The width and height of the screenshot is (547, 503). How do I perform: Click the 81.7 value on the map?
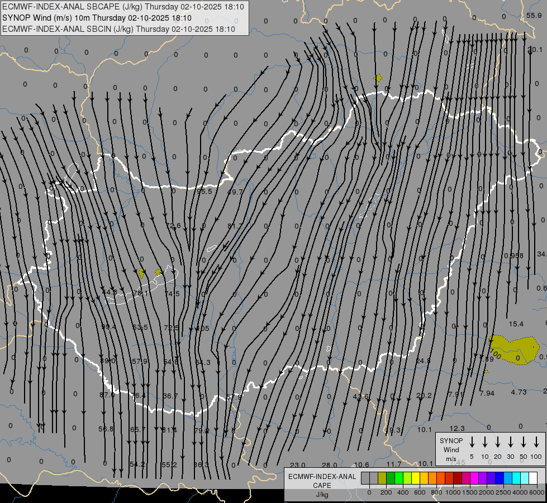[x=235, y=226]
